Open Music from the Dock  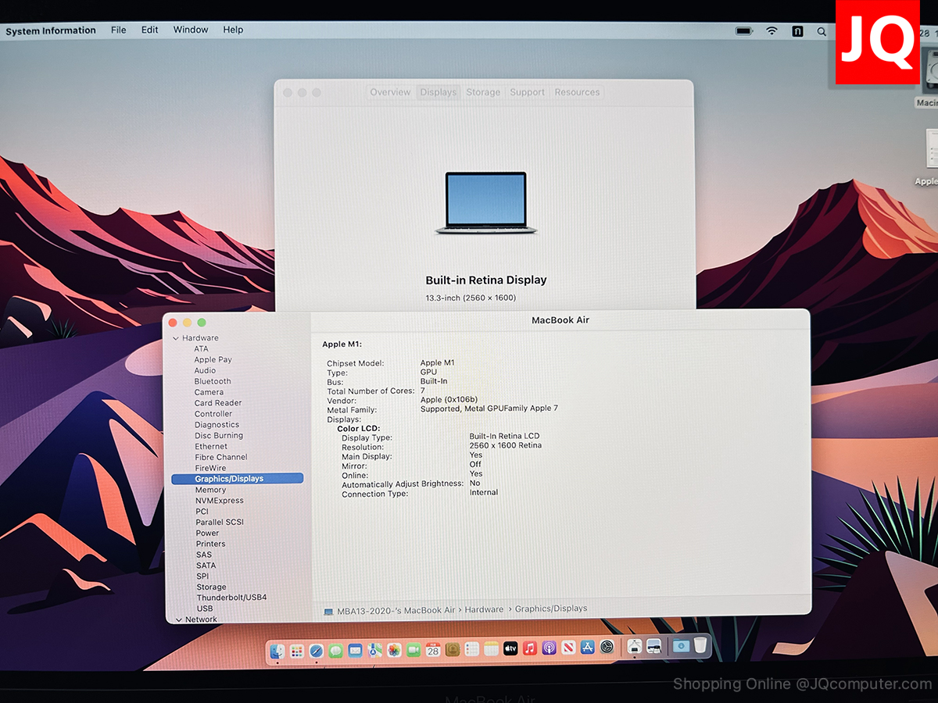coord(530,649)
